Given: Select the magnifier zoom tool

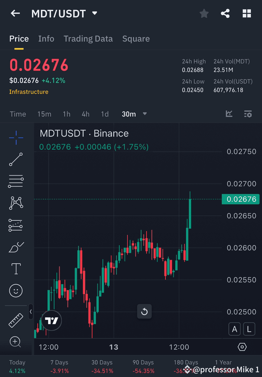Looking at the screenshot, I should [16, 342].
